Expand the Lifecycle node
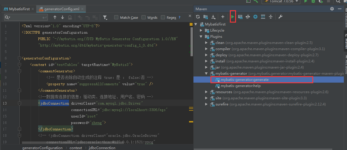347x150 pixels. (x=201, y=30)
